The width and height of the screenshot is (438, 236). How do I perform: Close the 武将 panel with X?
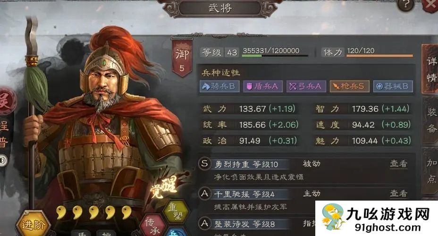tap(430, 5)
